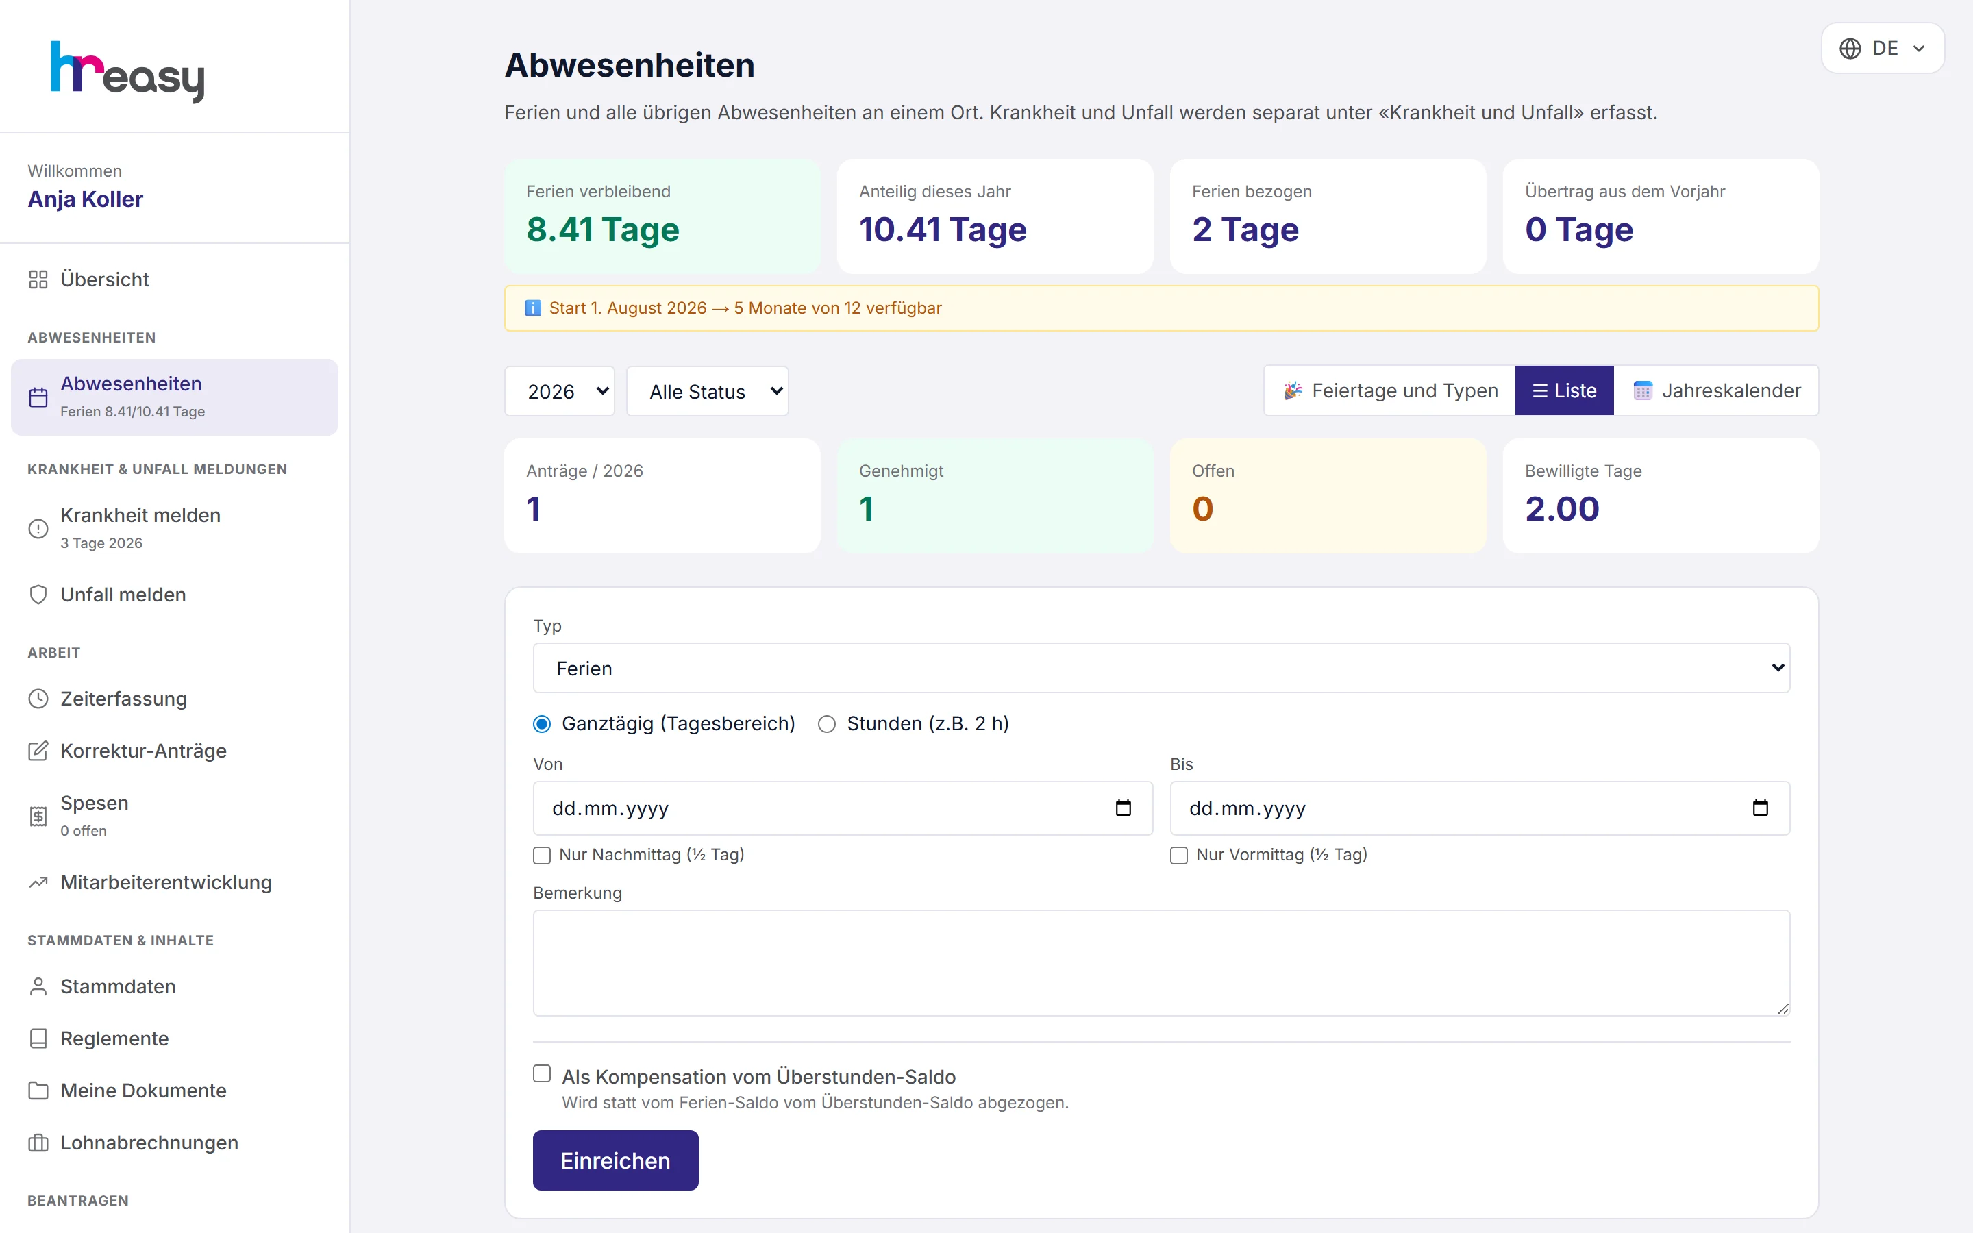
Task: Focus the Von date field
Action: click(843, 808)
